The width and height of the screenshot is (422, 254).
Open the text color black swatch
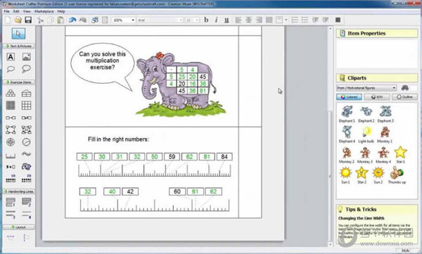click(x=338, y=20)
